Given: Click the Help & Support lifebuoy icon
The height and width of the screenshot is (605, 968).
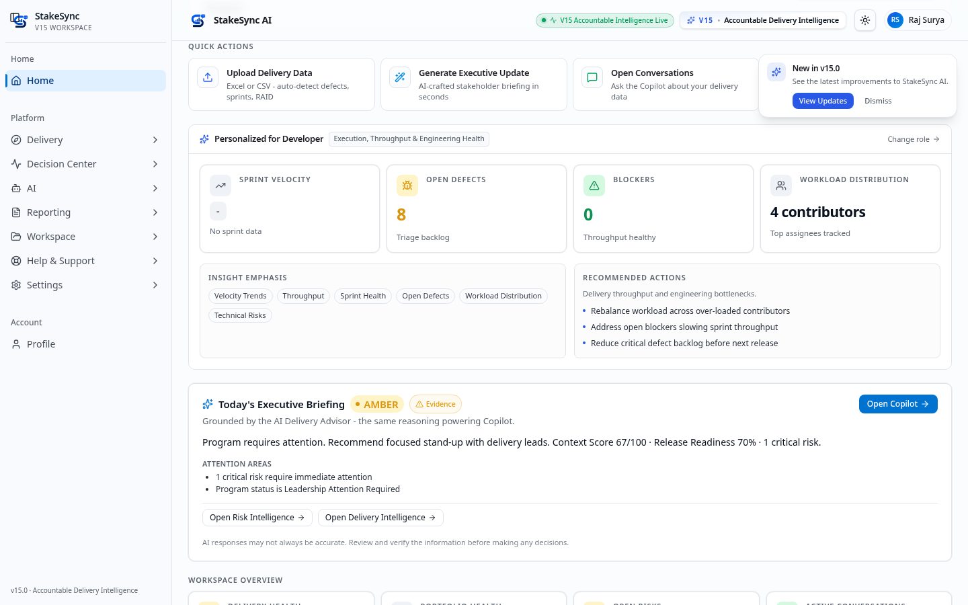Looking at the screenshot, I should [x=16, y=261].
